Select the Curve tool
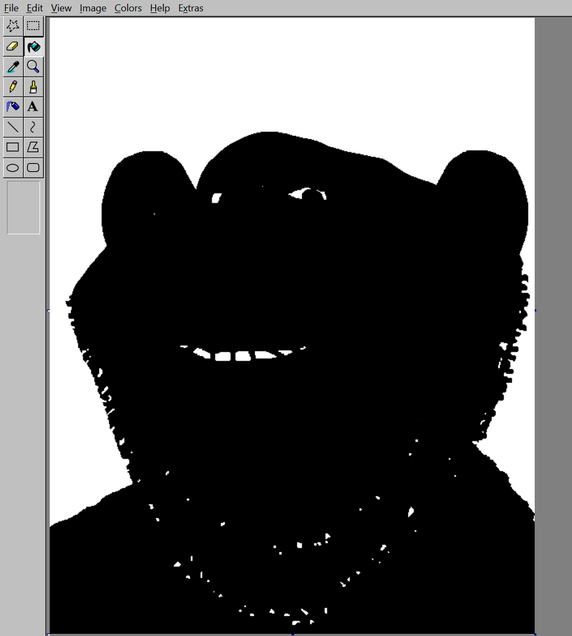The image size is (572, 636). tap(34, 127)
